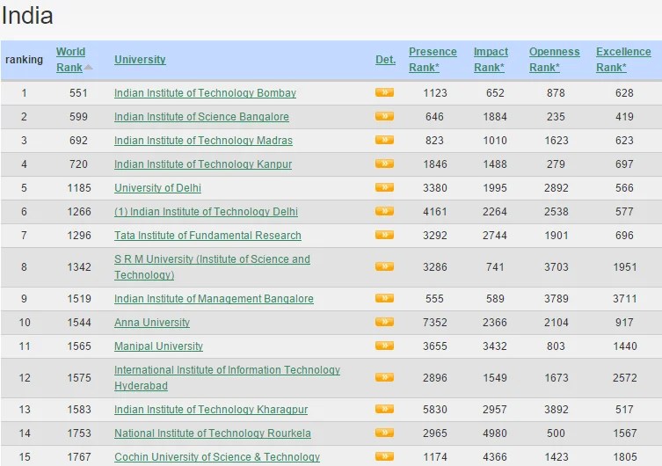The width and height of the screenshot is (662, 466).
Task: Click details arrow for Cochin University row
Action: [384, 456]
